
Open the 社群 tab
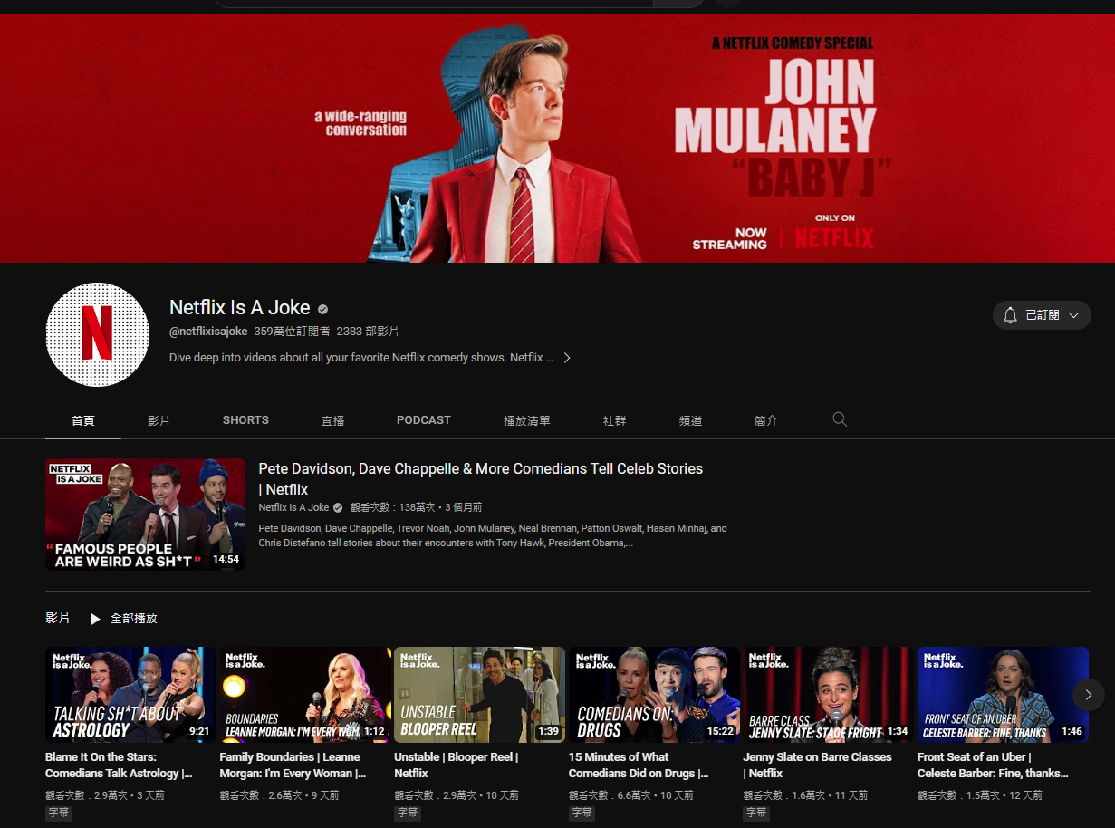coord(614,420)
